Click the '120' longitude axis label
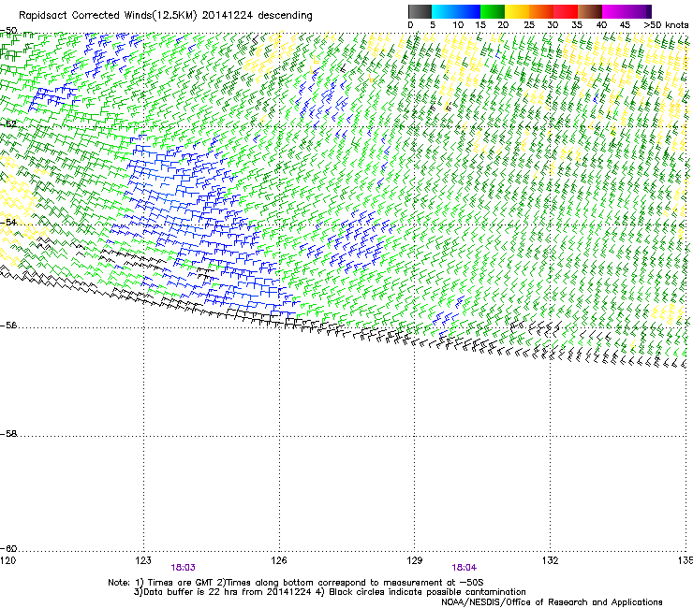Image resolution: width=693 pixels, height=608 pixels. coord(7,560)
